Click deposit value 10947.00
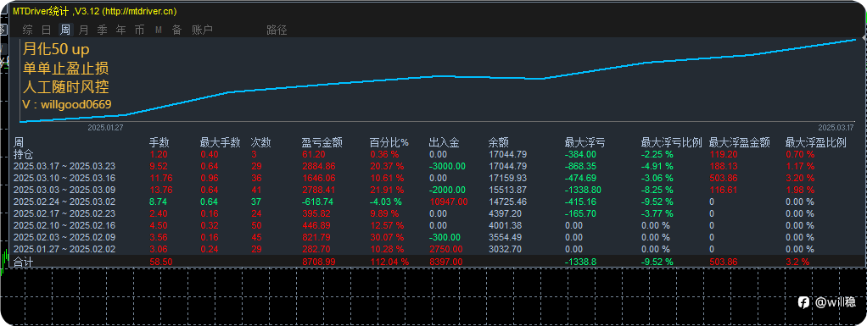The height and width of the screenshot is (326, 867). (x=449, y=202)
